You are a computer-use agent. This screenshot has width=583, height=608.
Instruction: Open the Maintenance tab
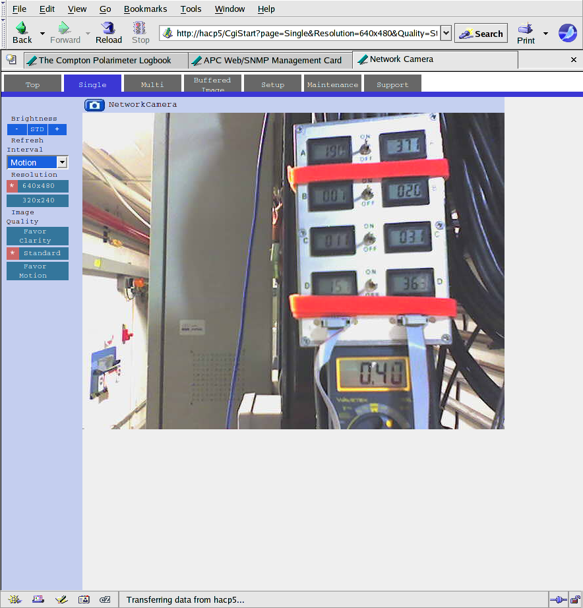pyautogui.click(x=333, y=83)
